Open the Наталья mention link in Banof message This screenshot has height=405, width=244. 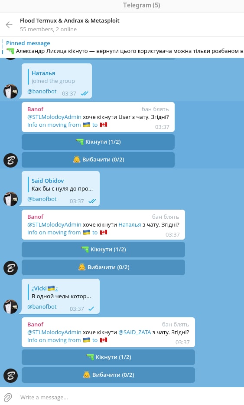tap(130, 225)
